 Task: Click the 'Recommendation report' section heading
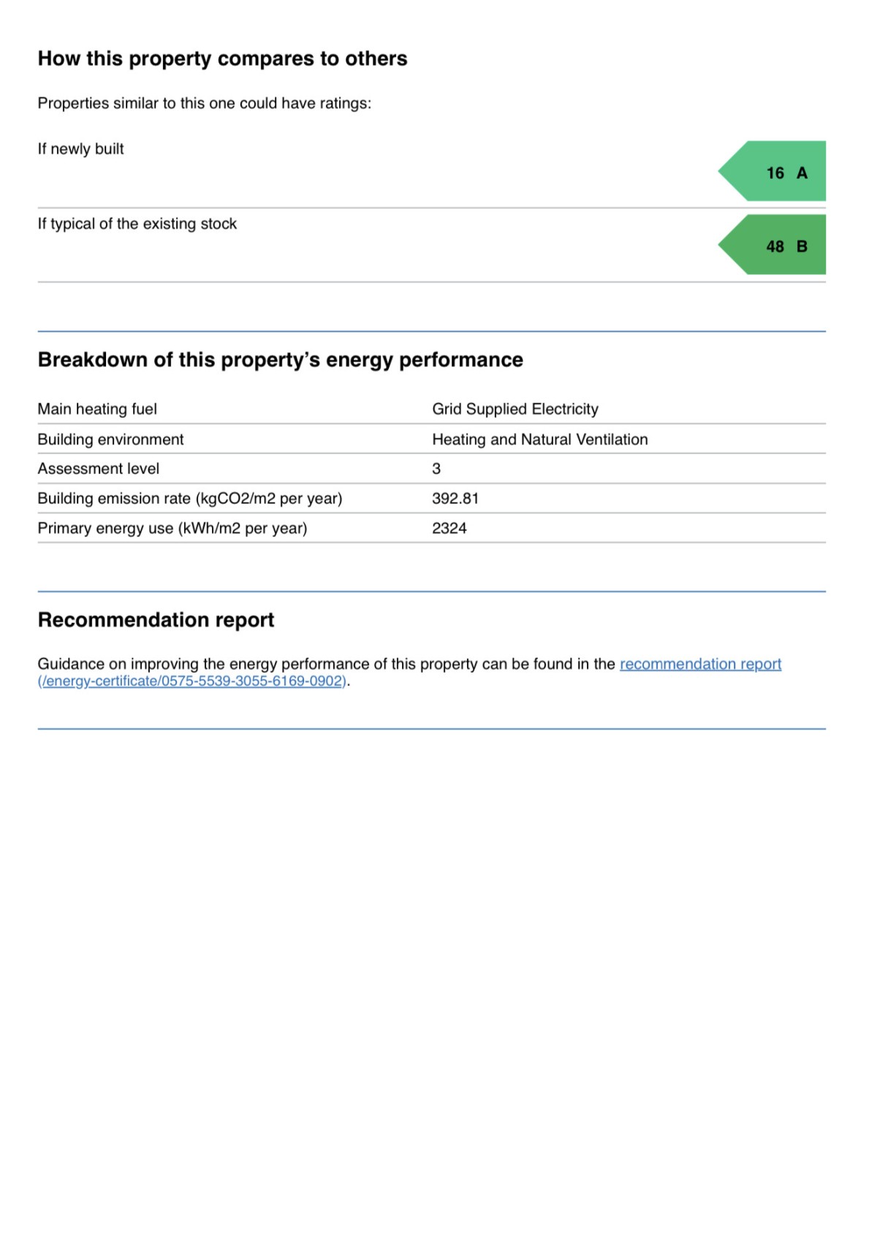tap(156, 619)
